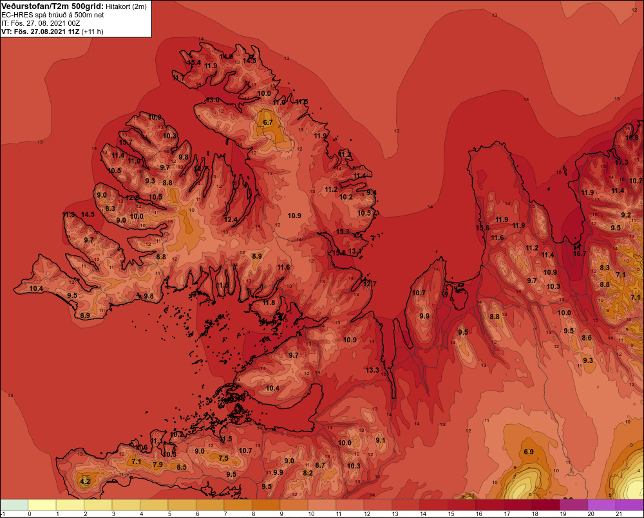Click the legend swatch between 6 and 7
The image size is (644, 518).
click(210, 505)
